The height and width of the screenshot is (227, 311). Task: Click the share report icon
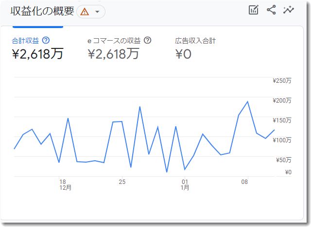pos(271,10)
